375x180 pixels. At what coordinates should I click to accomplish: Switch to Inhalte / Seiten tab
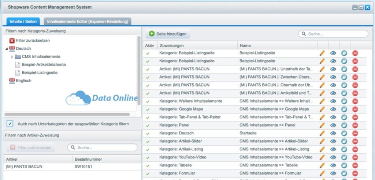coord(23,22)
